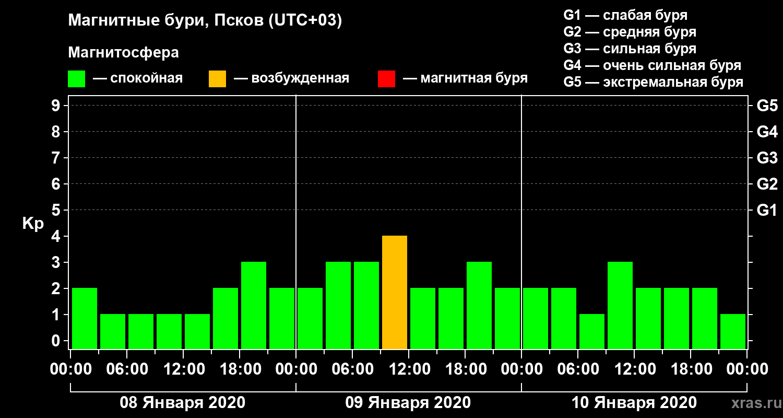
Task: Click the '09 Января 2020' date label
Action: pos(408,403)
